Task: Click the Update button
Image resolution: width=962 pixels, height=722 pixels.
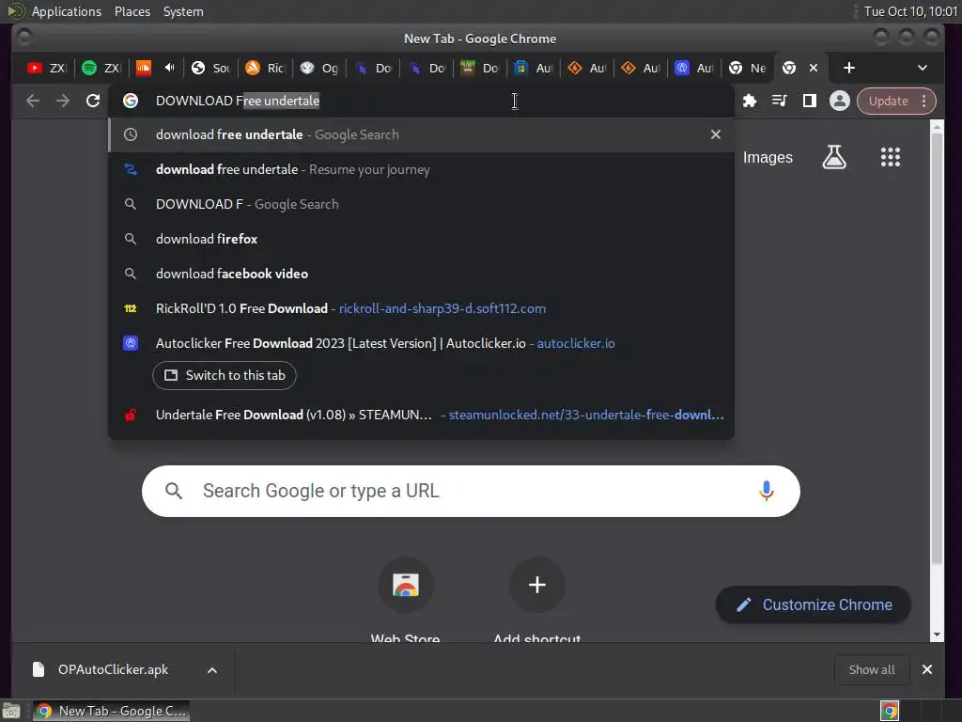Action: tap(888, 101)
